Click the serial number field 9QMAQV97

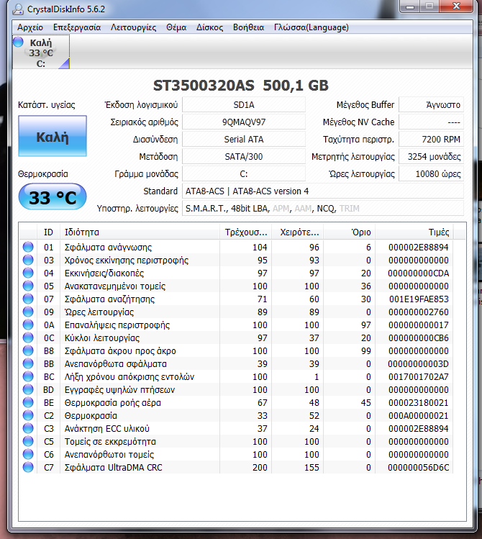[x=244, y=122]
